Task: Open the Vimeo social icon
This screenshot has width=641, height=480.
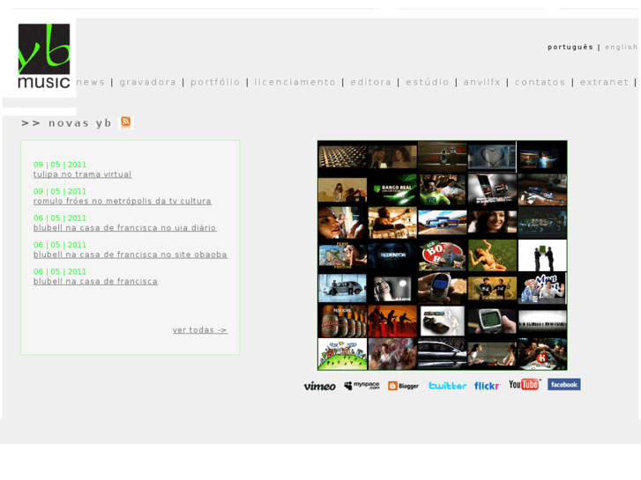Action: (320, 386)
